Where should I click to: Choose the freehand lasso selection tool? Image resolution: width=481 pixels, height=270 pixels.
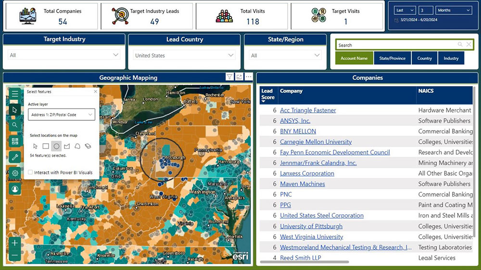77,146
